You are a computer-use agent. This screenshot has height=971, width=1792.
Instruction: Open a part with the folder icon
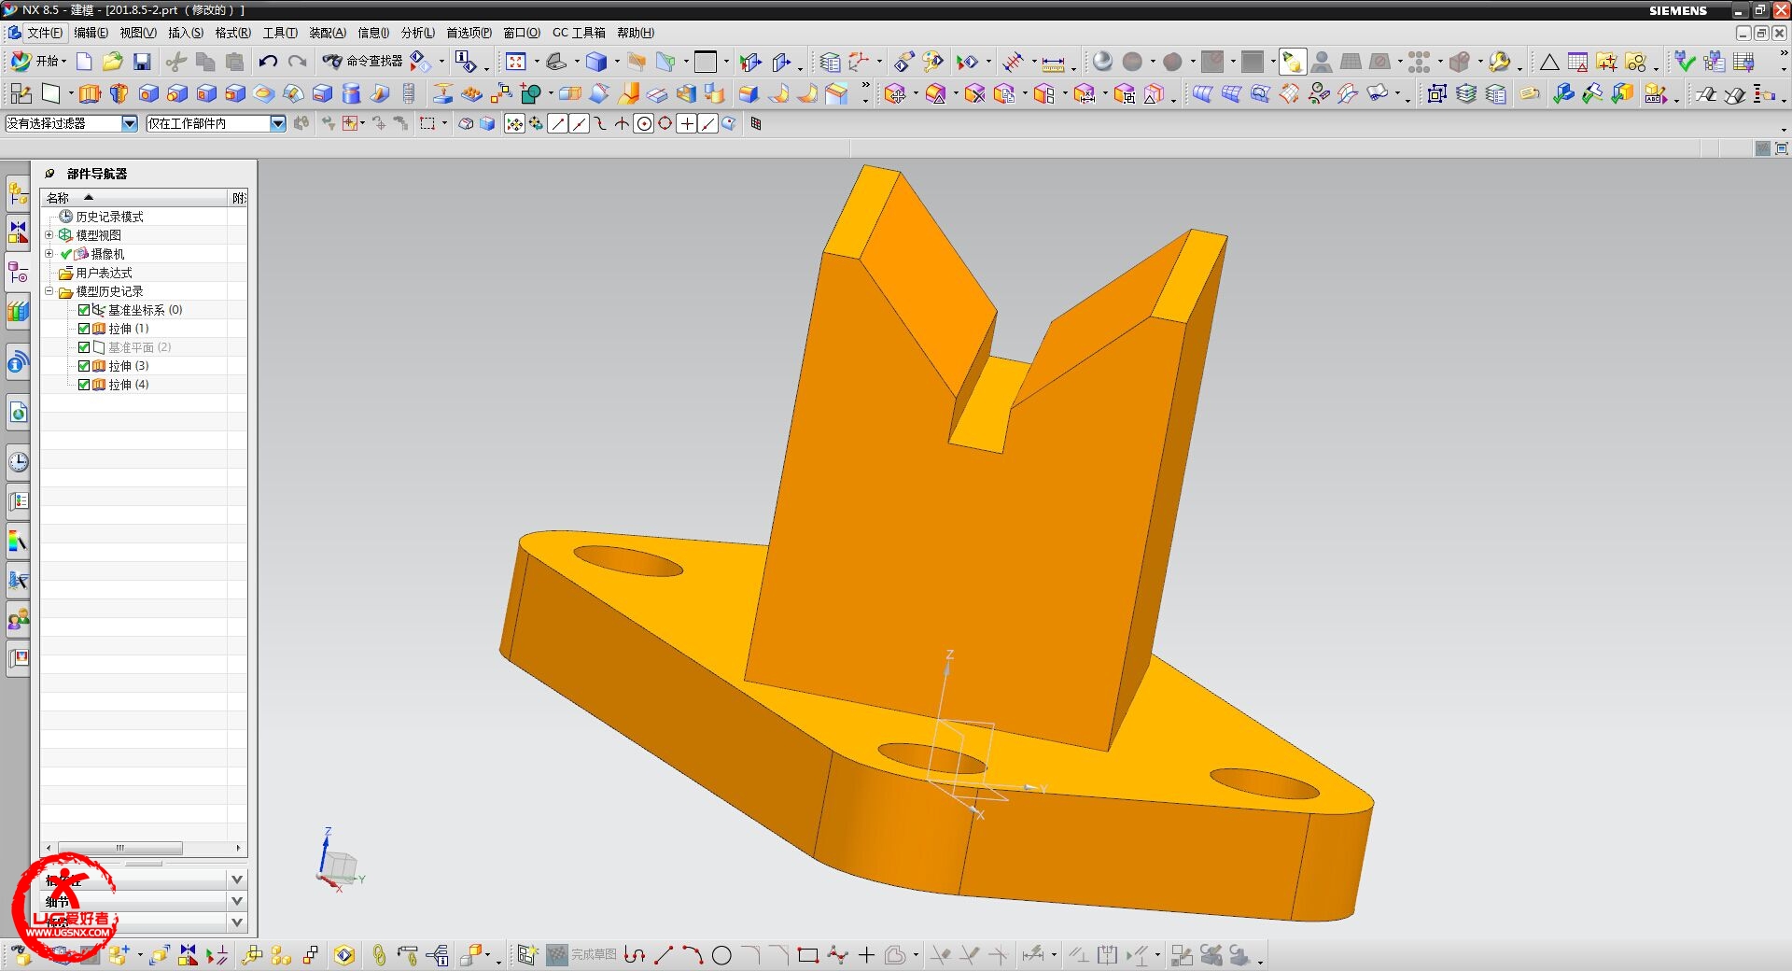(x=113, y=62)
